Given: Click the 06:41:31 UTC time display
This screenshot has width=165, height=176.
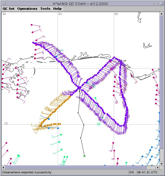Looking at the screenshot, I should point(147,172).
